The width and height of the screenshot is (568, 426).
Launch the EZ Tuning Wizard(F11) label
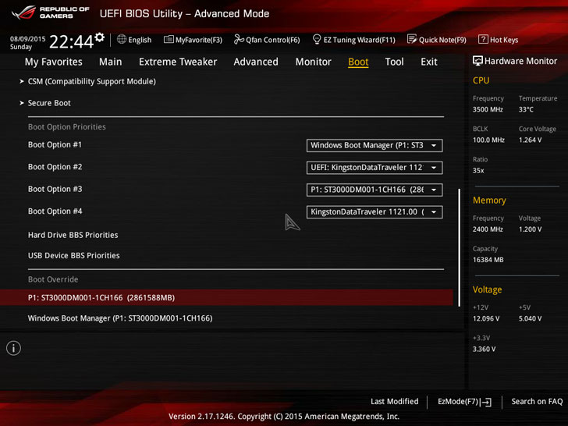(x=360, y=40)
